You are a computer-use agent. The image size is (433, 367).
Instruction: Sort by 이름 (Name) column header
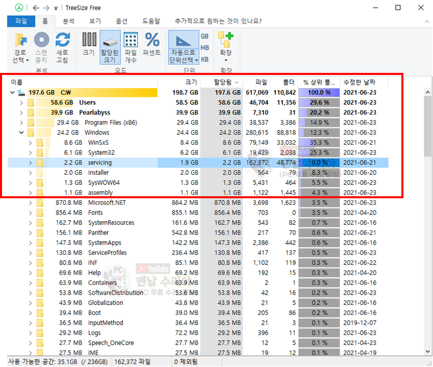point(82,82)
